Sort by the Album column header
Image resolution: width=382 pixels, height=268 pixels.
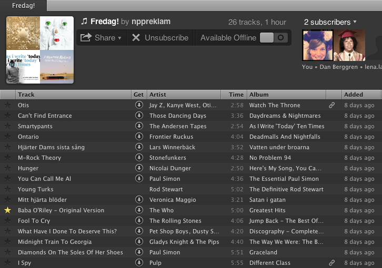click(x=287, y=95)
